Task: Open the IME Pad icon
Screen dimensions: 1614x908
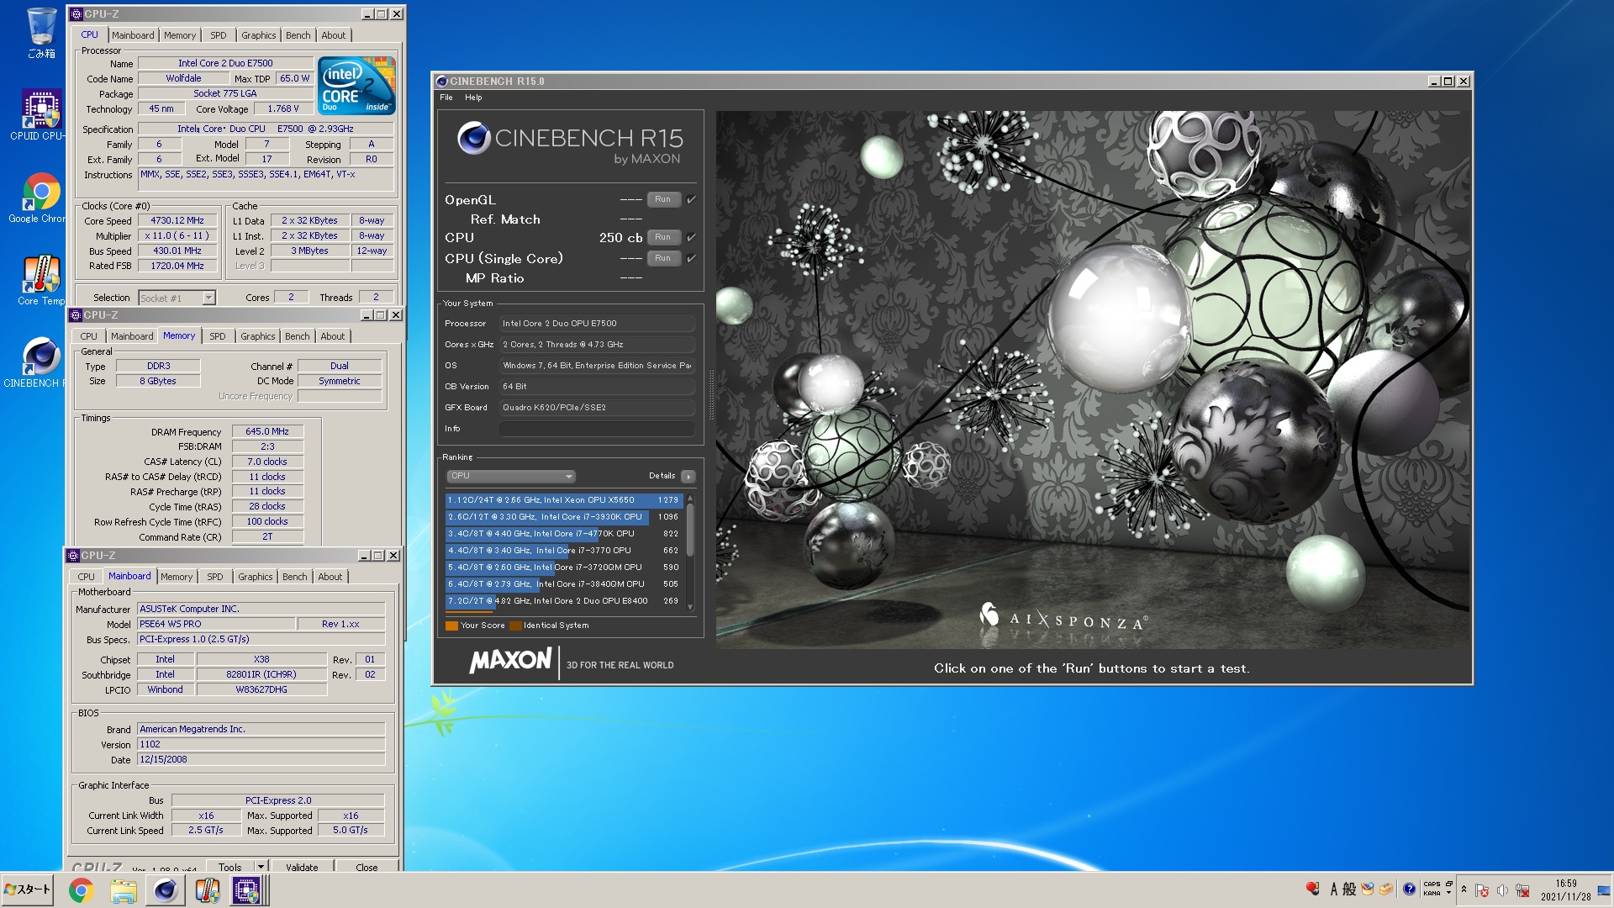Action: click(x=1368, y=889)
